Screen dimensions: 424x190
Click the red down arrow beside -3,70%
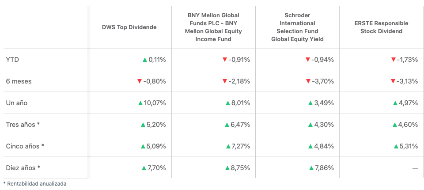[x=308, y=81]
